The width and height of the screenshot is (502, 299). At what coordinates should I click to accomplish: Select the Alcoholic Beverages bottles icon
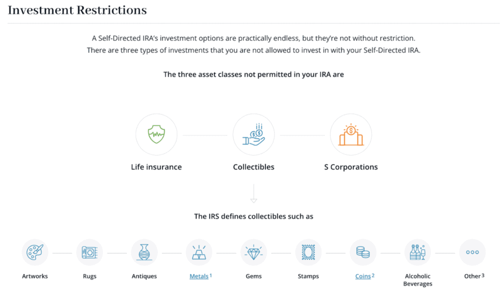(x=418, y=252)
